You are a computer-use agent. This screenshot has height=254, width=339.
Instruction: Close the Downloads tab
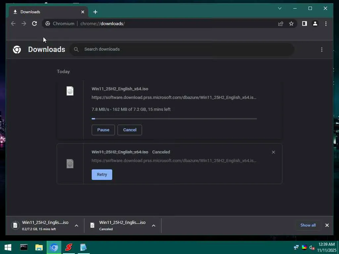pos(82,12)
